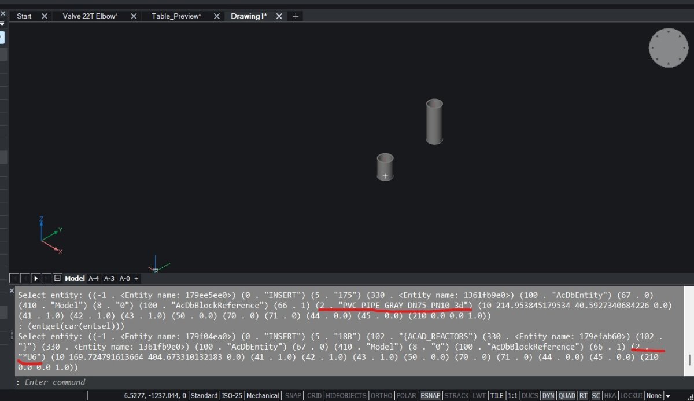The image size is (694, 401).
Task: Open the status bar options dropdown arrow
Action: [669, 396]
